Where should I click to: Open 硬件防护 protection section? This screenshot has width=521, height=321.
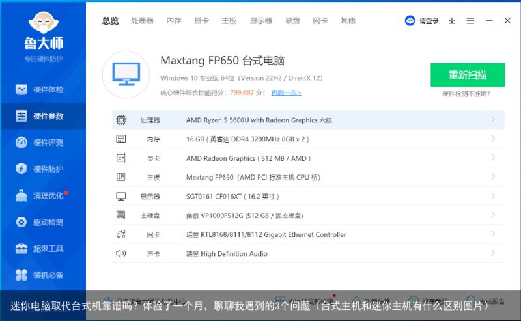pos(42,169)
